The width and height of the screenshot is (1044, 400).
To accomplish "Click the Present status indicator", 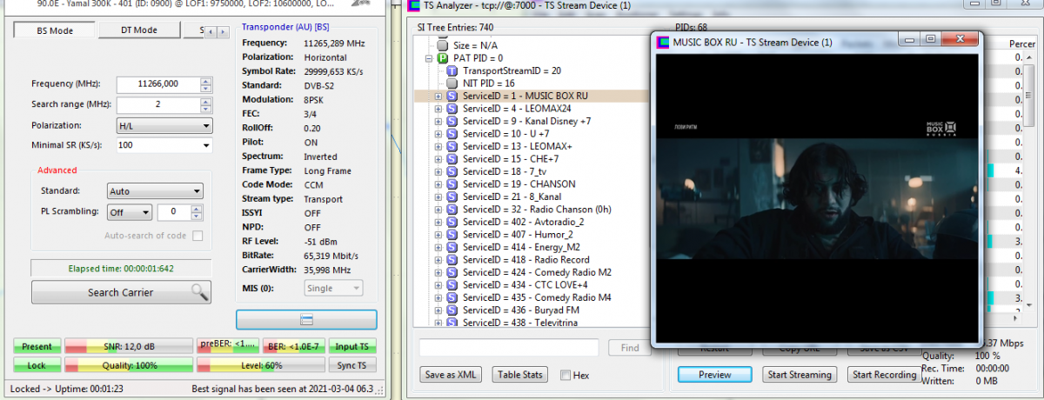I will click(x=37, y=346).
